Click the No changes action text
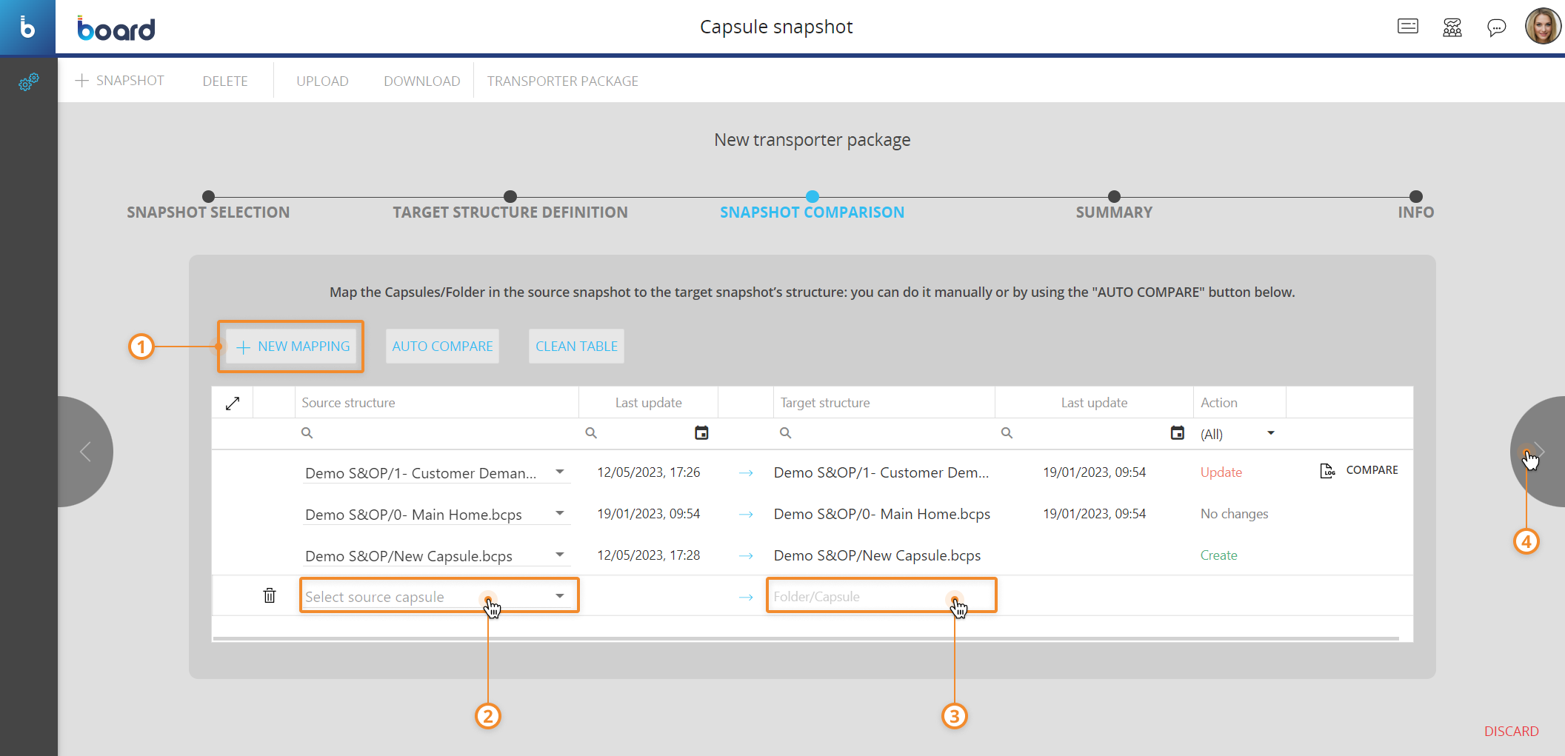The height and width of the screenshot is (756, 1565). pos(1234,514)
